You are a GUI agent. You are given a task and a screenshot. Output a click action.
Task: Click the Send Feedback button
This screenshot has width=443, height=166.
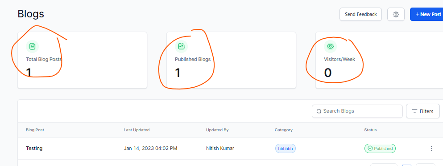click(360, 14)
